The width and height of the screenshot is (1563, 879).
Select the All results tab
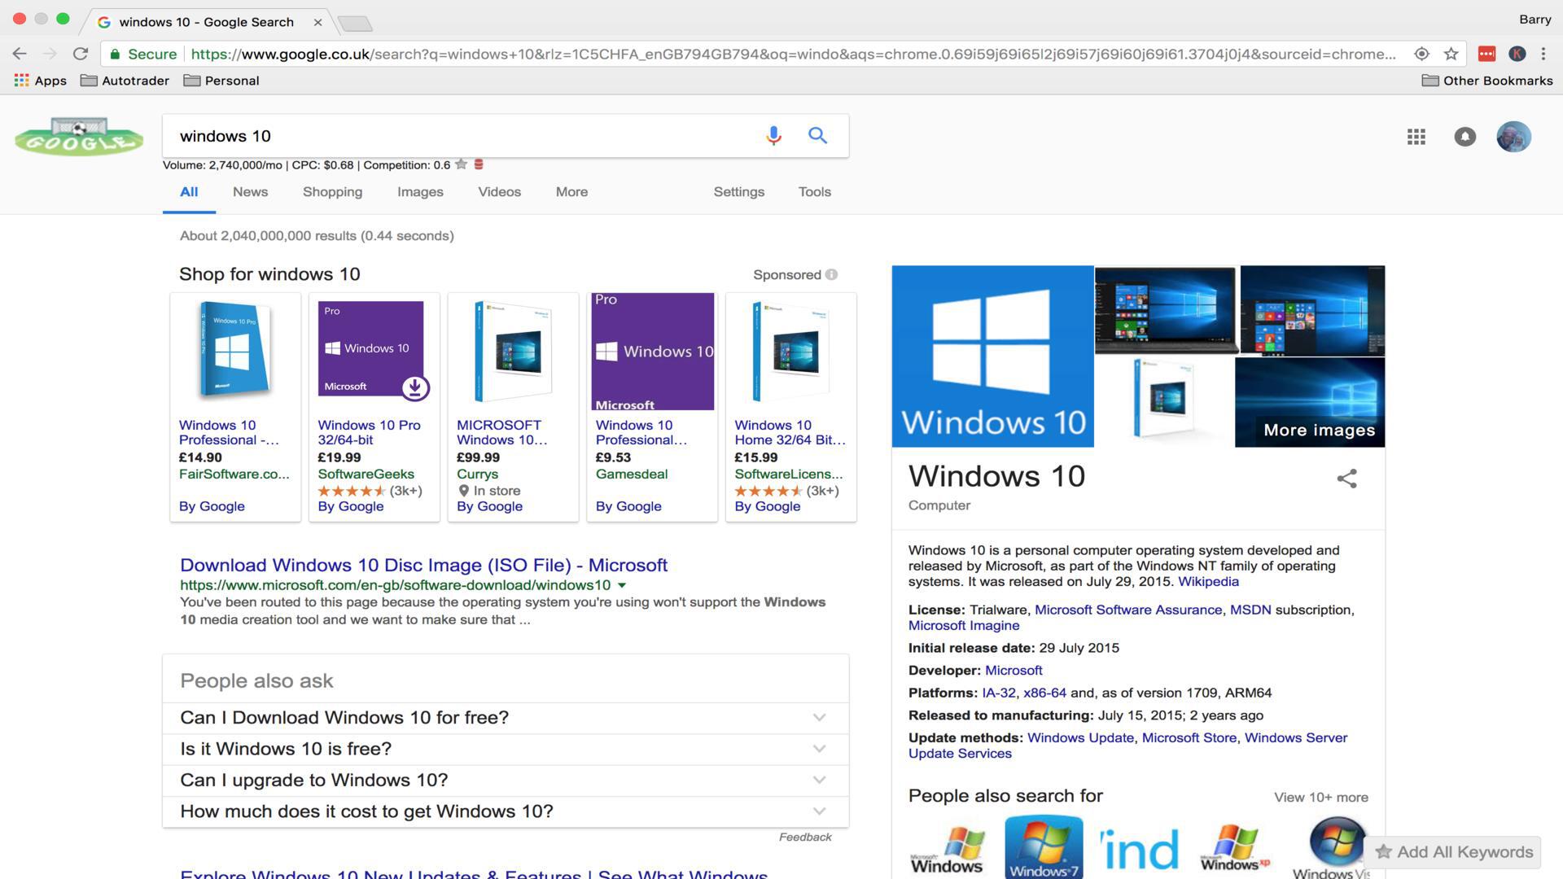tap(189, 192)
